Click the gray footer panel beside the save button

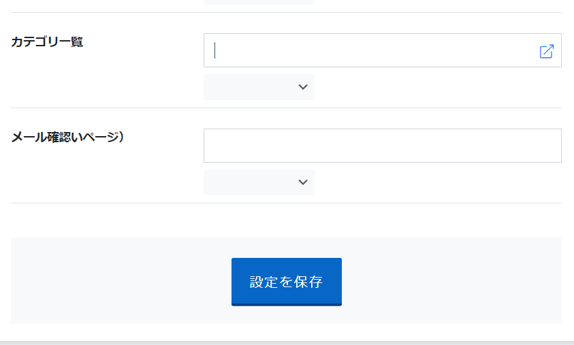point(450,280)
